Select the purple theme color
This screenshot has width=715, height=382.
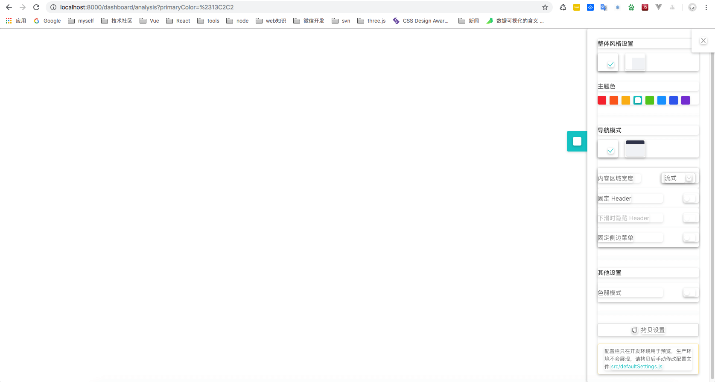pyautogui.click(x=686, y=100)
